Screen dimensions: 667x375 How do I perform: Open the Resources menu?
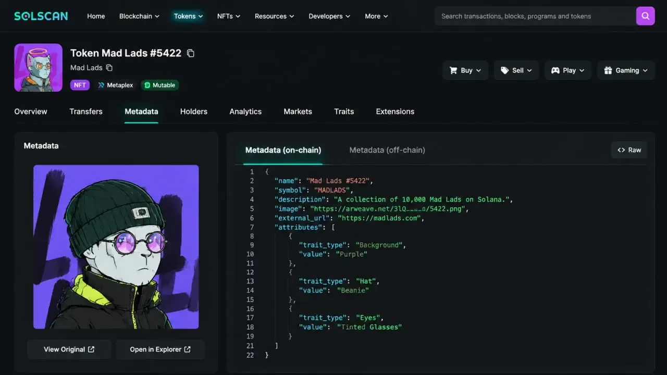pos(274,16)
